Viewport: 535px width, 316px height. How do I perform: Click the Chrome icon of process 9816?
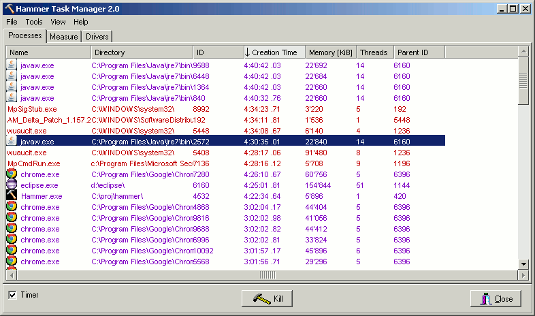pyautogui.click(x=12, y=217)
